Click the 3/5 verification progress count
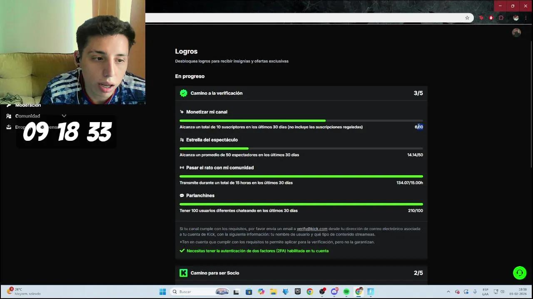The height and width of the screenshot is (299, 533). [x=418, y=93]
